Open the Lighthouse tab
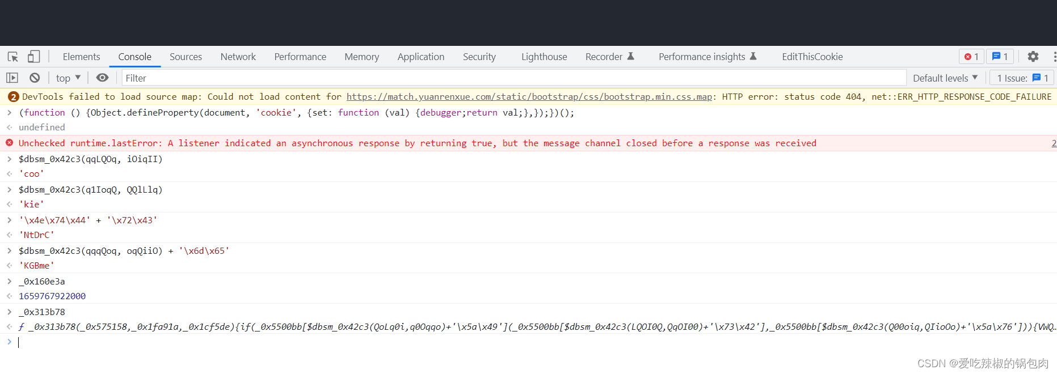This screenshot has width=1057, height=374. pos(544,57)
